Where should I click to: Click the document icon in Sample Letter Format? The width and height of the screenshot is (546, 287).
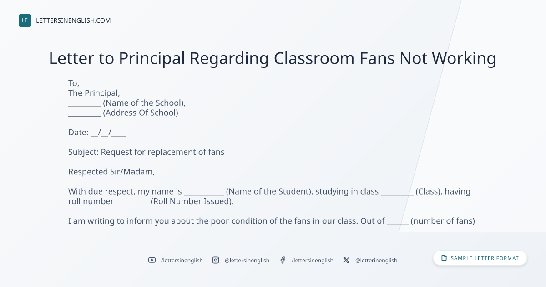(x=444, y=258)
